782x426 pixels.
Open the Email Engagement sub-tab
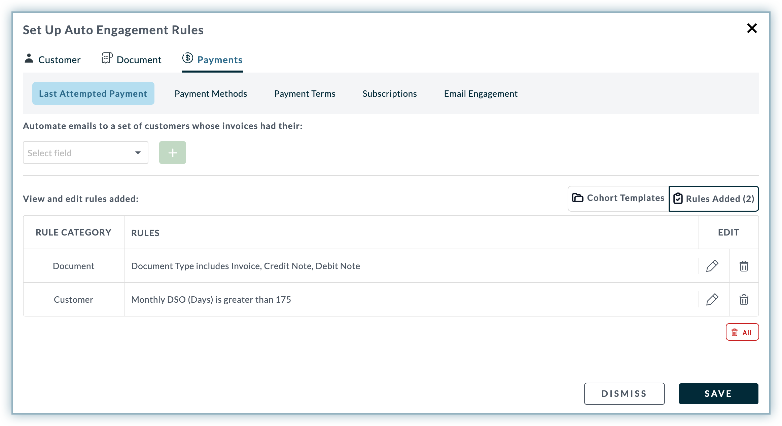pyautogui.click(x=481, y=93)
